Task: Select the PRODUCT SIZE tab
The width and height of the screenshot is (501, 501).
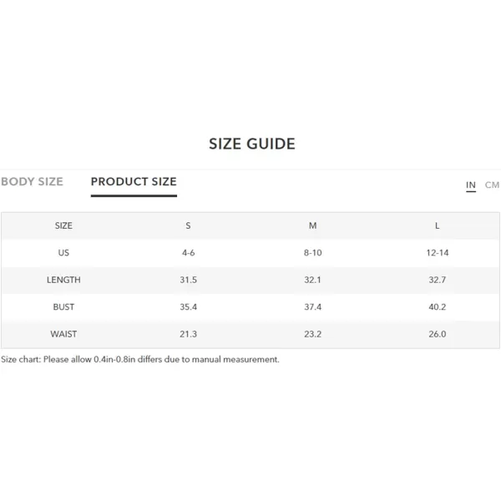Action: click(x=134, y=181)
